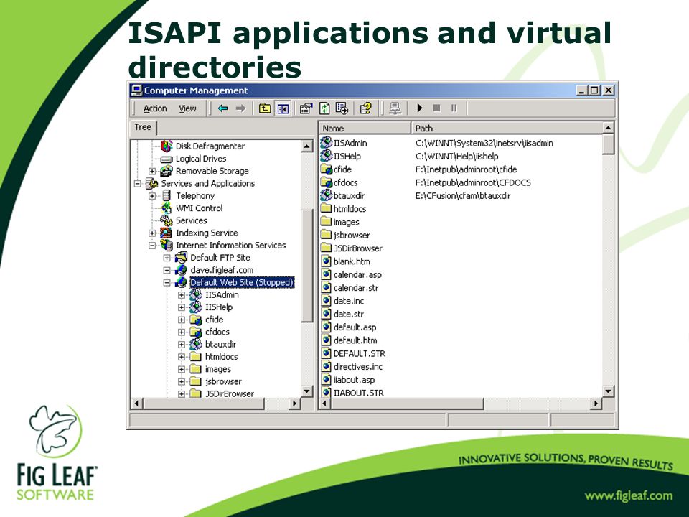Viewport: 689px width, 517px height.
Task: Click the blank.htm file icon
Action: 326,261
